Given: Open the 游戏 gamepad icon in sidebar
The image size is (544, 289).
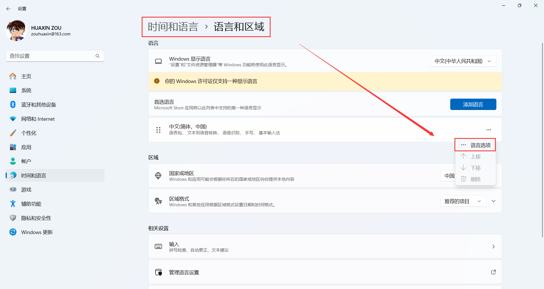Looking at the screenshot, I should tap(13, 189).
